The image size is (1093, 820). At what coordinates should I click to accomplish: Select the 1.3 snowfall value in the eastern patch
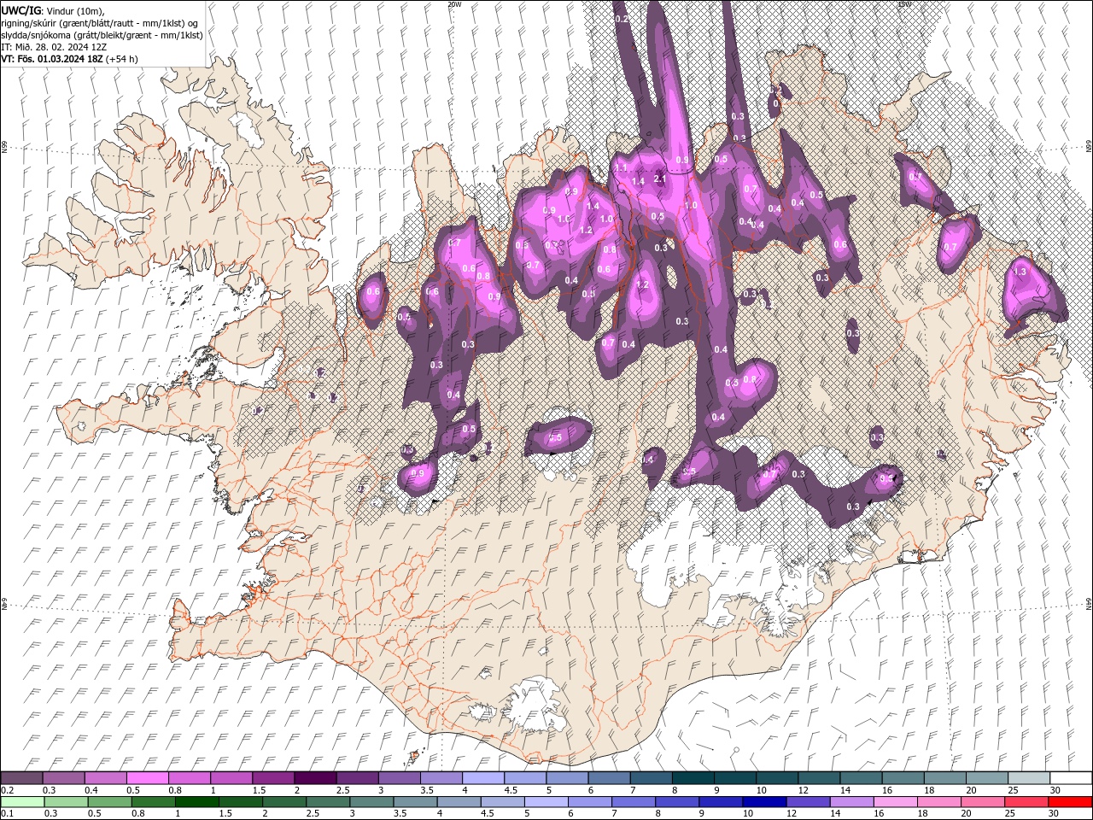[1019, 272]
